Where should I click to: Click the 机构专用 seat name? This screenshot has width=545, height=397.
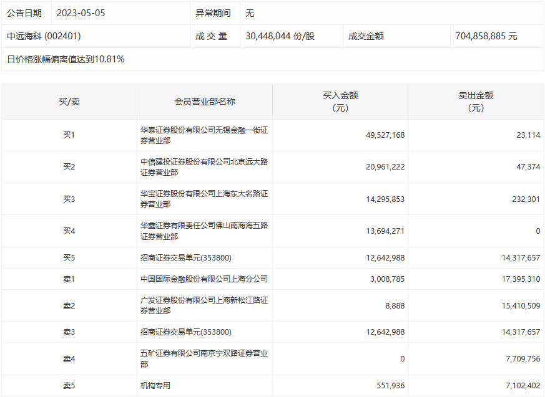(x=155, y=386)
